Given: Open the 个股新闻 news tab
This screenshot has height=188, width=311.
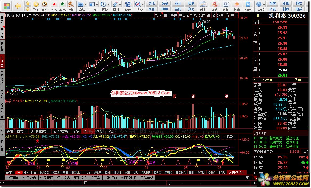Looking at the screenshot, I should coord(13,178).
